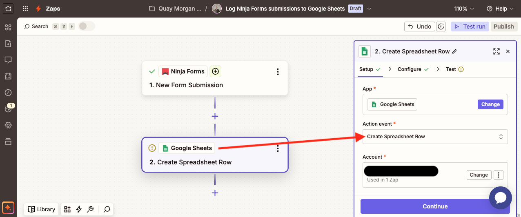
Task: Open the settings gear sidebar icon
Action: [x=8, y=125]
